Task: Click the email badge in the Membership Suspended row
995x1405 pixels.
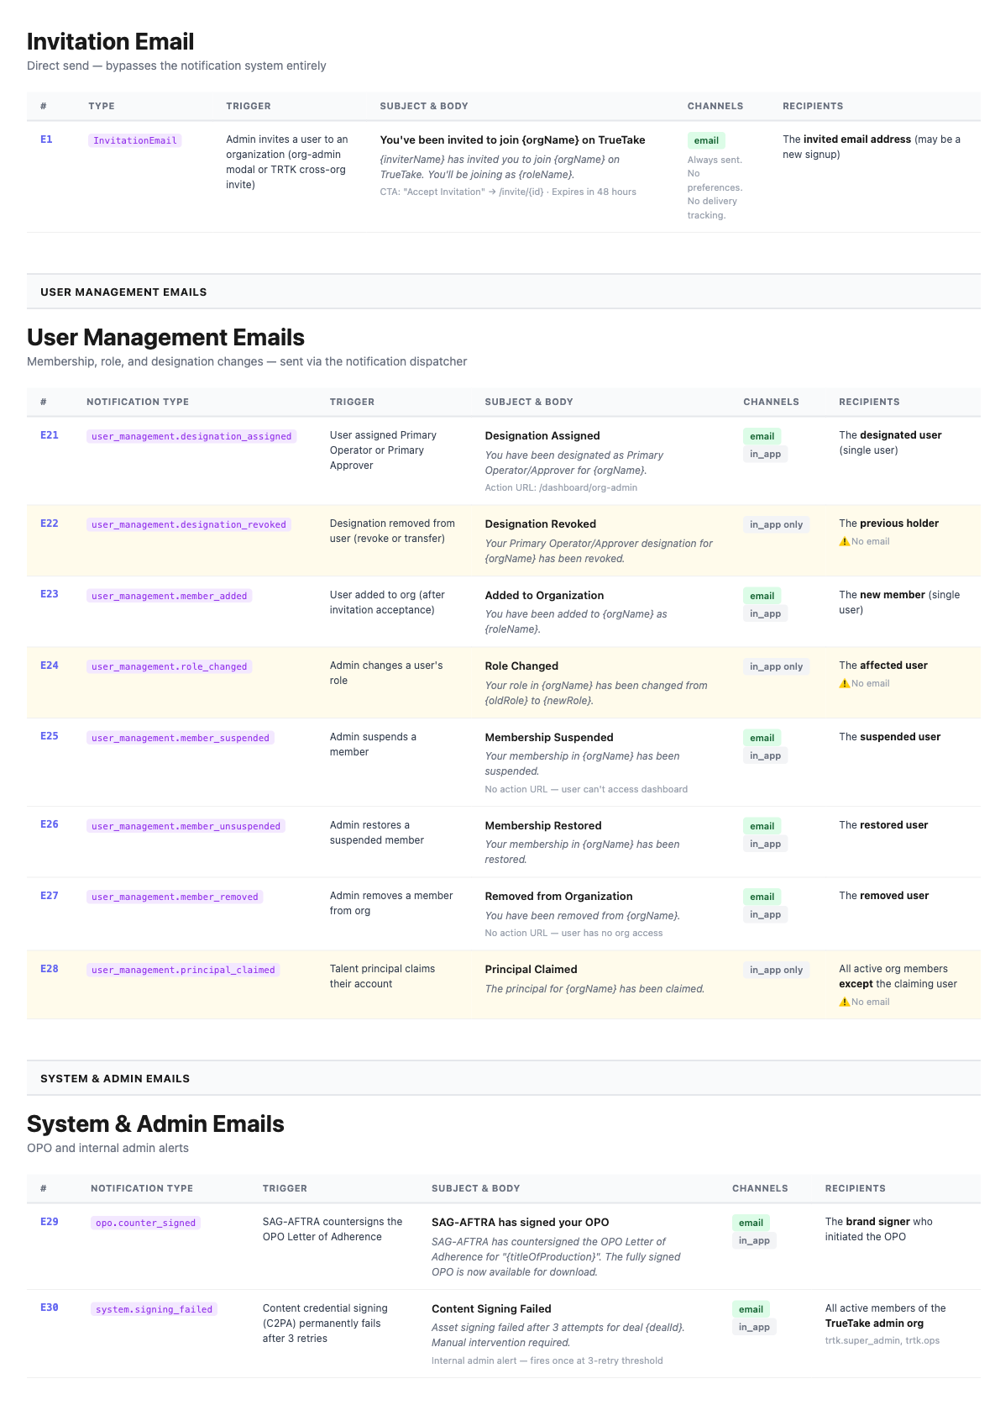Action: pyautogui.click(x=762, y=738)
